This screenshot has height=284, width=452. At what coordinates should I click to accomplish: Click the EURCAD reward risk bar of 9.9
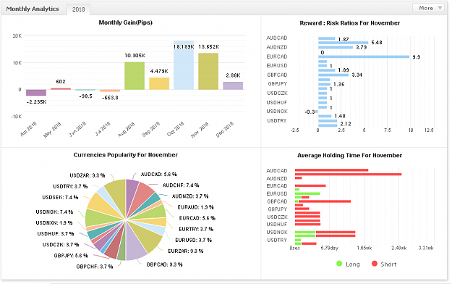pos(364,57)
